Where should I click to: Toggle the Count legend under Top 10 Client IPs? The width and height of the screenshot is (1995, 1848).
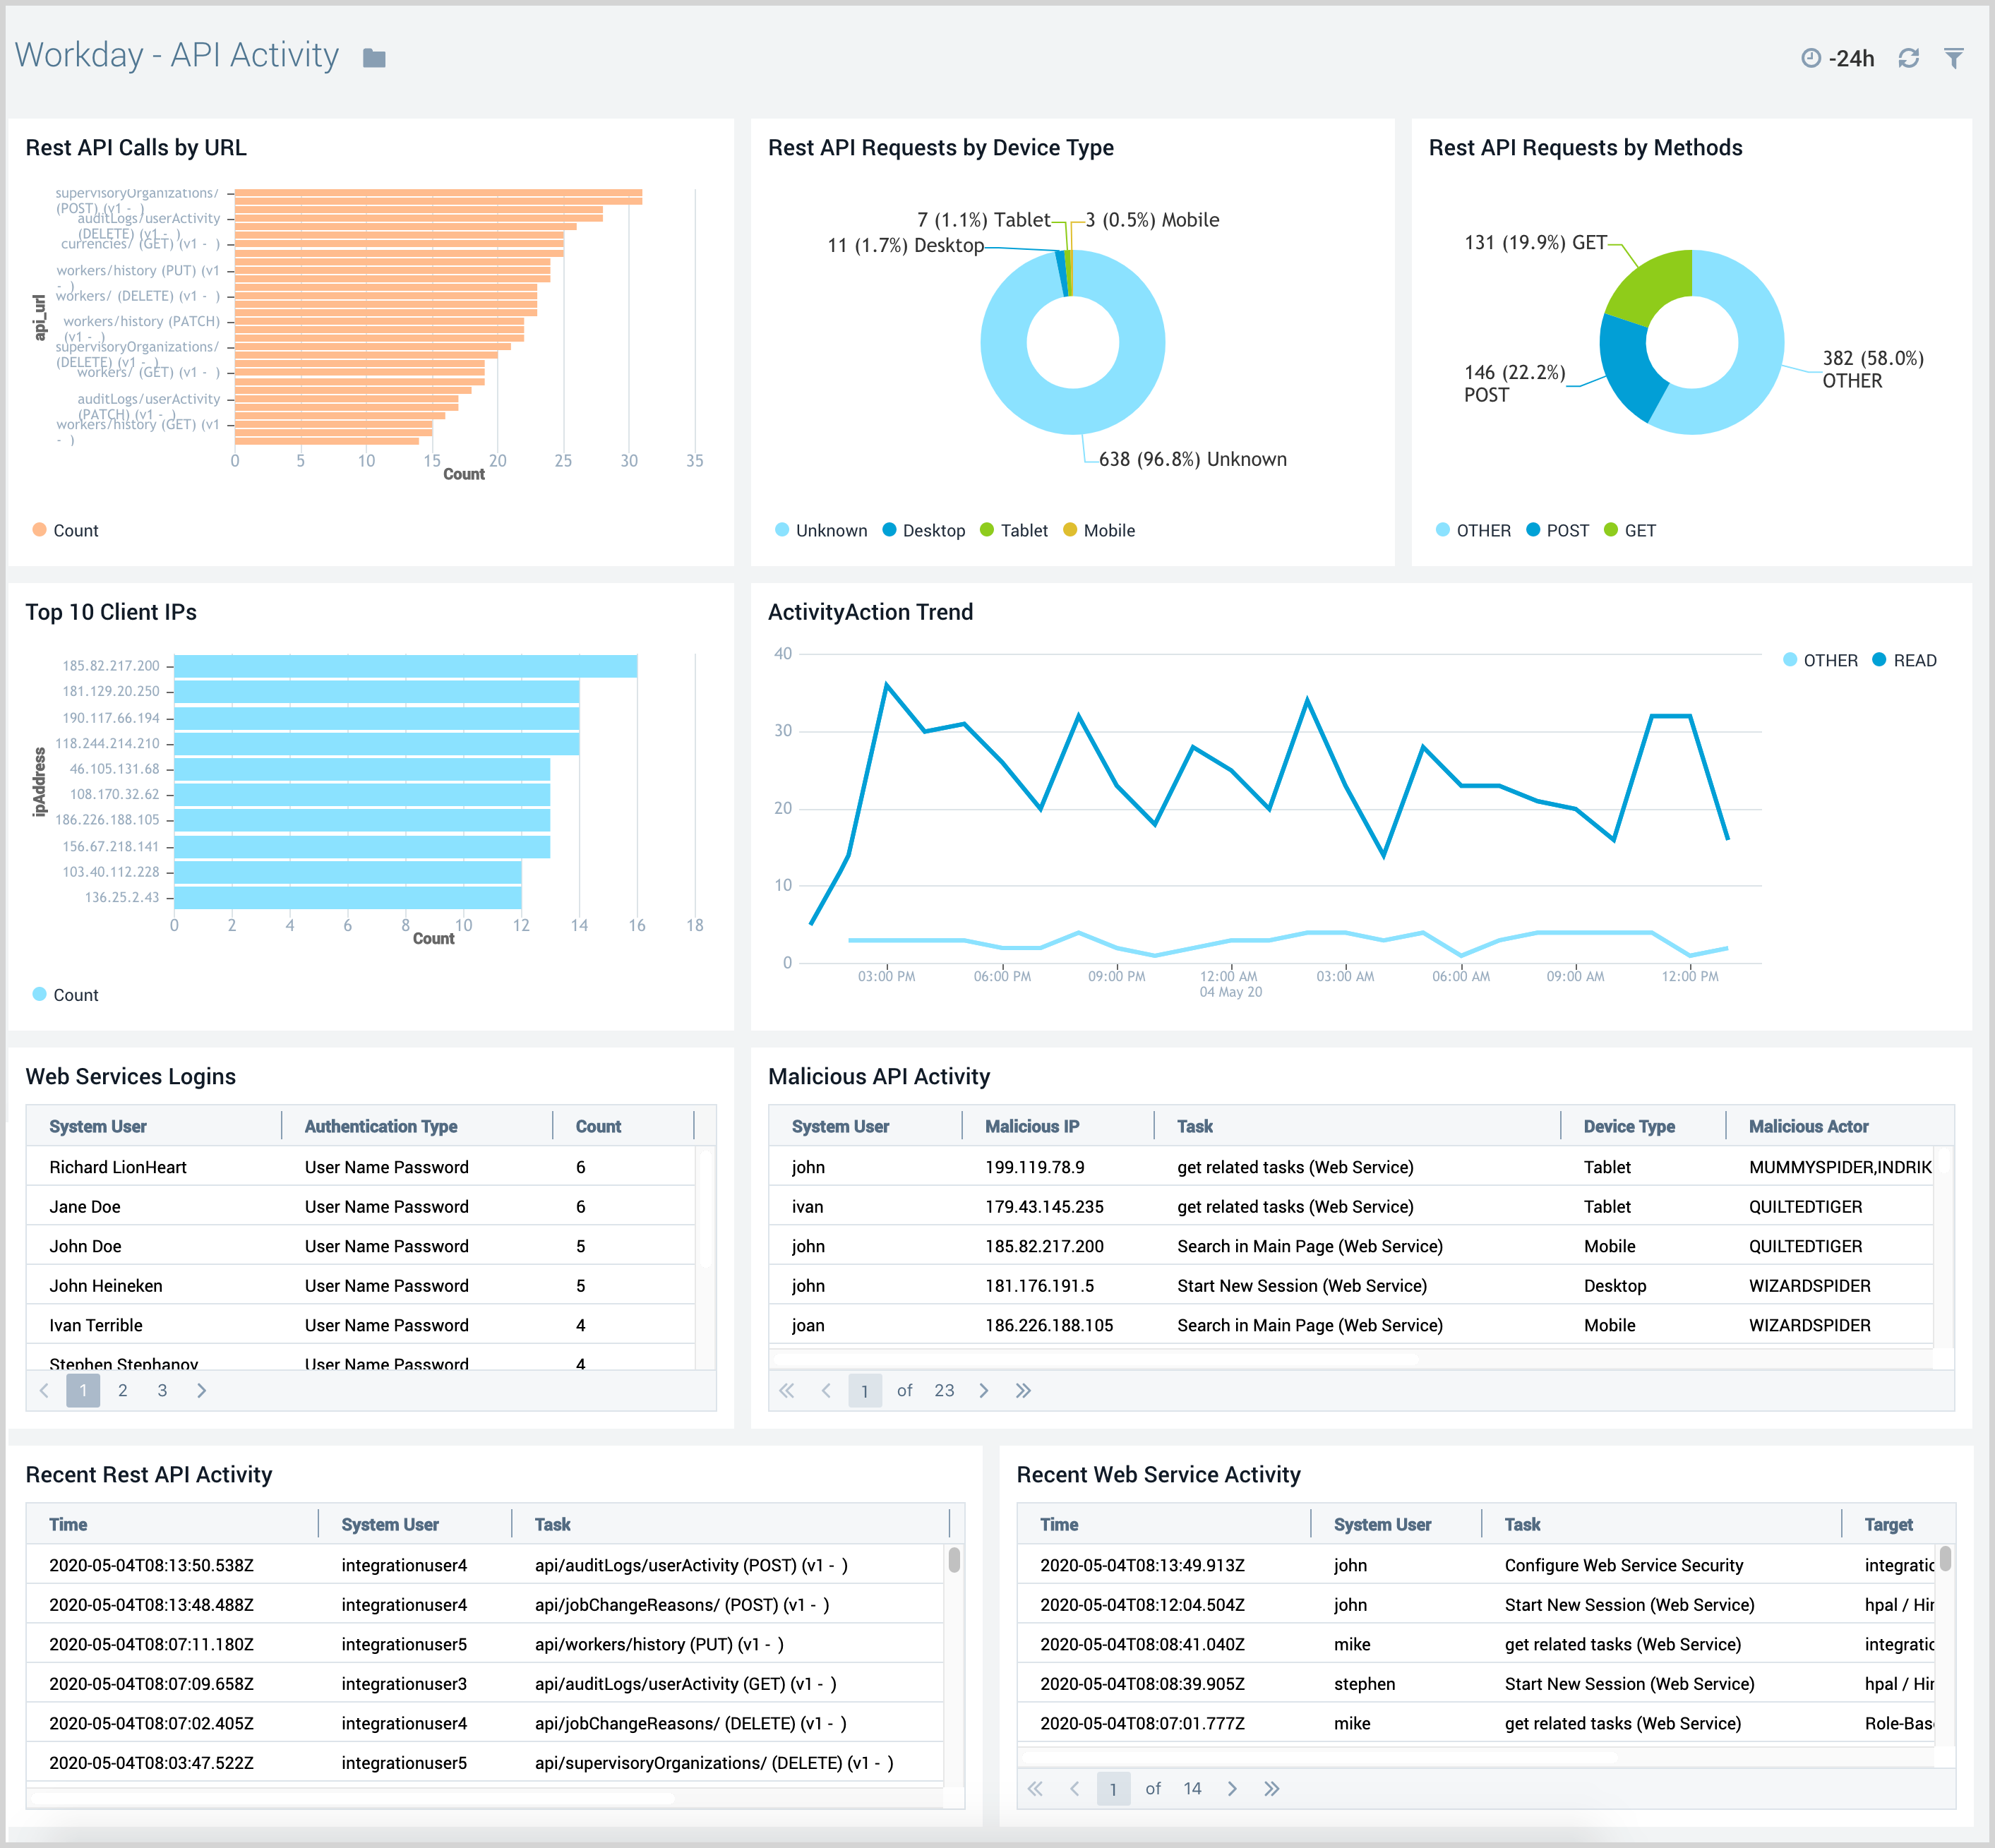(x=65, y=994)
